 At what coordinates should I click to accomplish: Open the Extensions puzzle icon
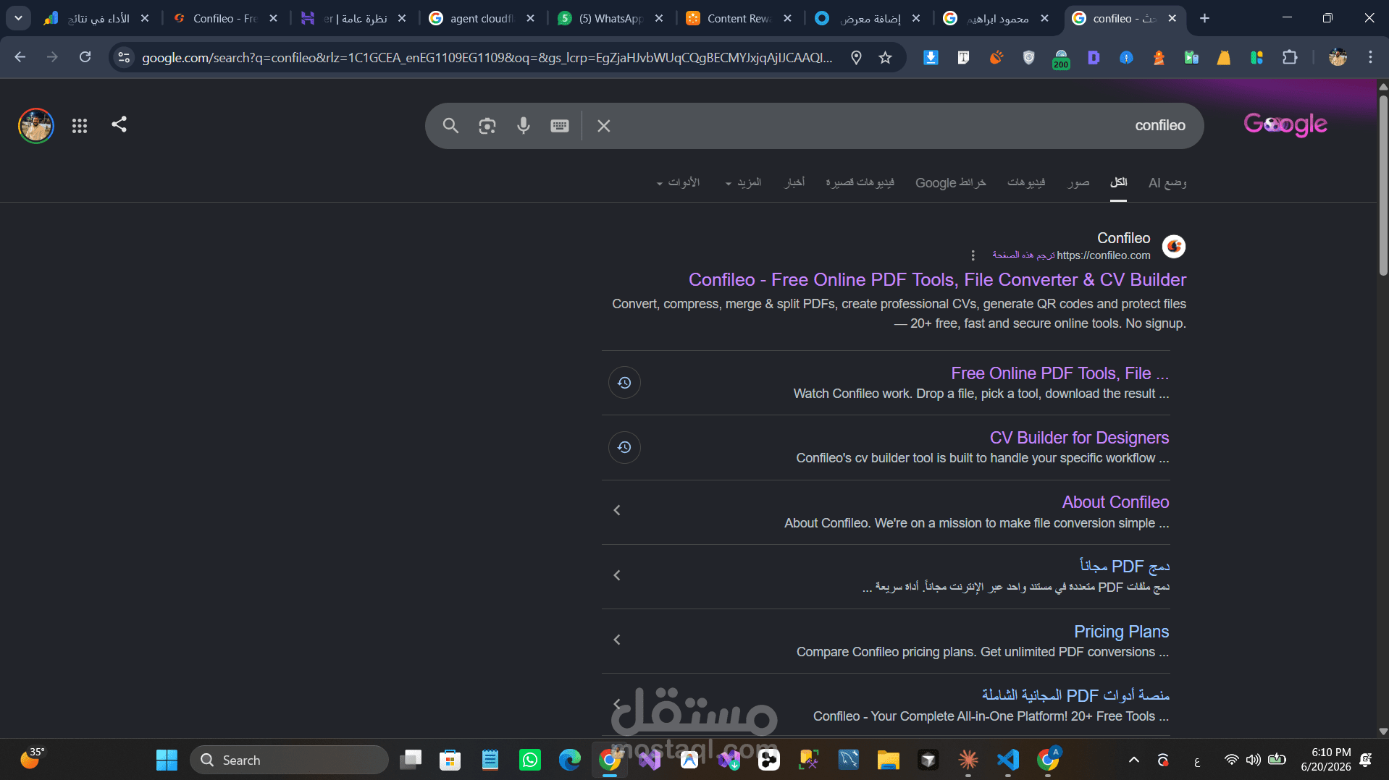pos(1290,57)
